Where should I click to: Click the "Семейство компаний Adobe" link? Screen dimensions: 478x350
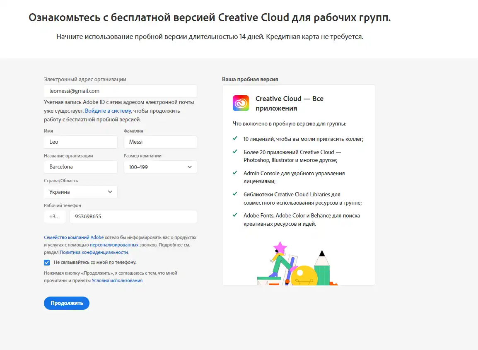tap(74, 238)
